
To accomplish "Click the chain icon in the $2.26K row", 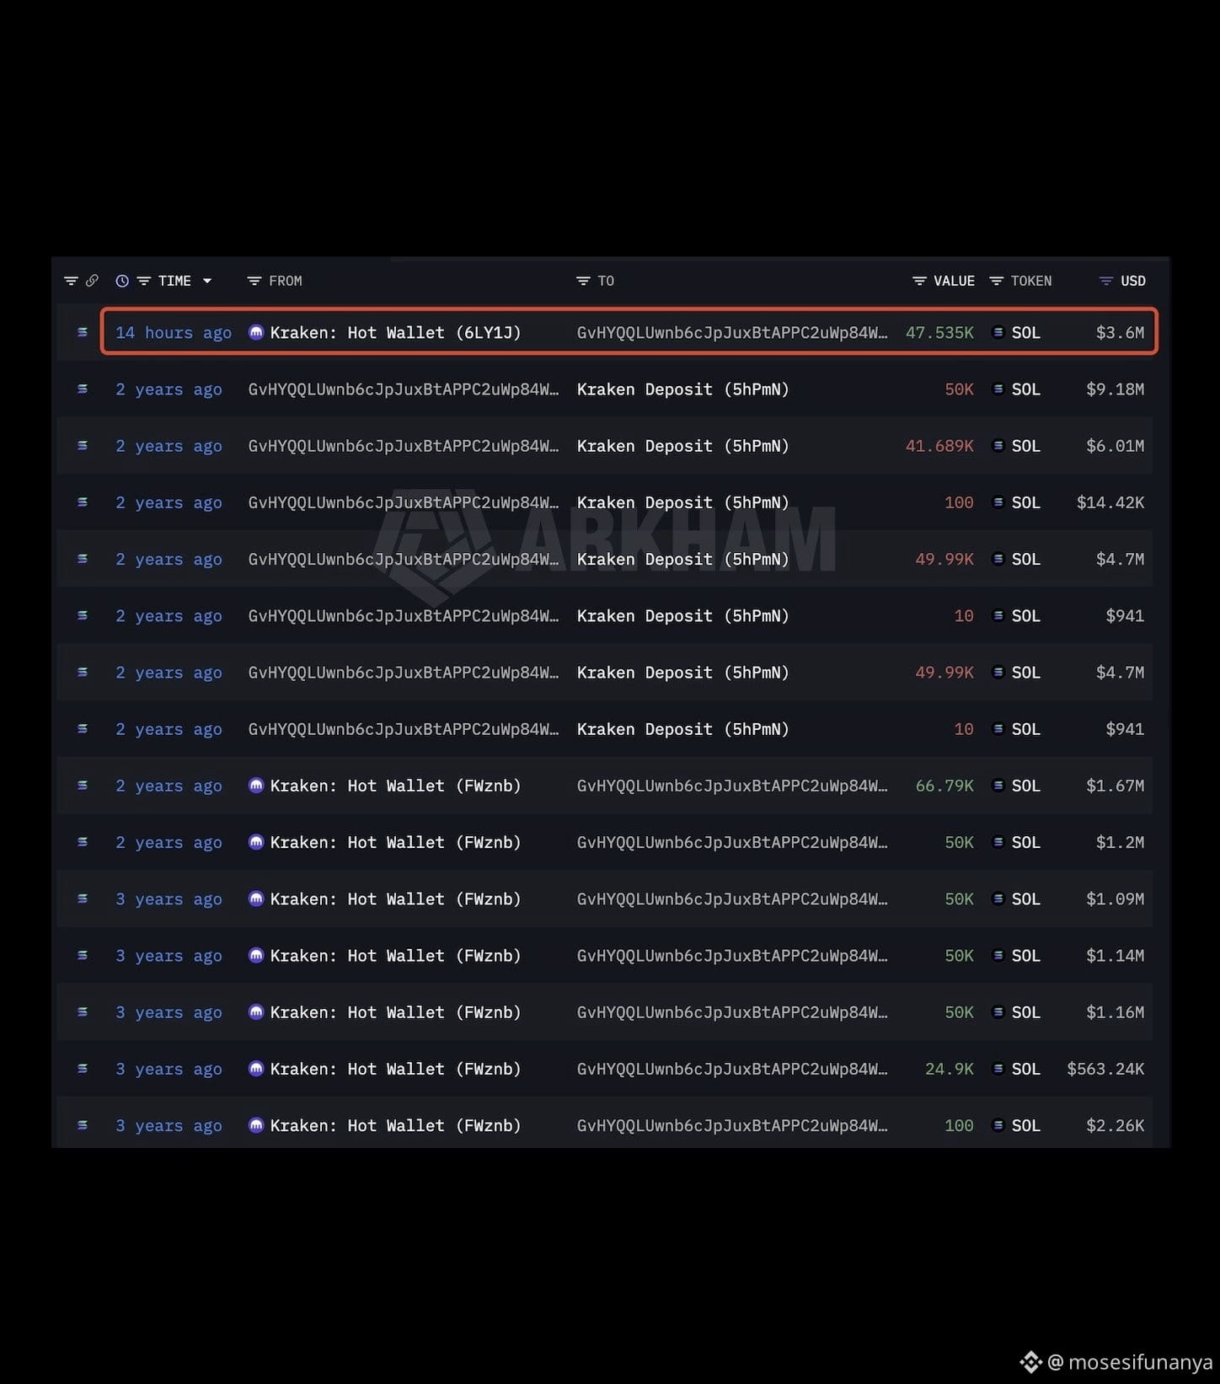I will [x=83, y=1124].
